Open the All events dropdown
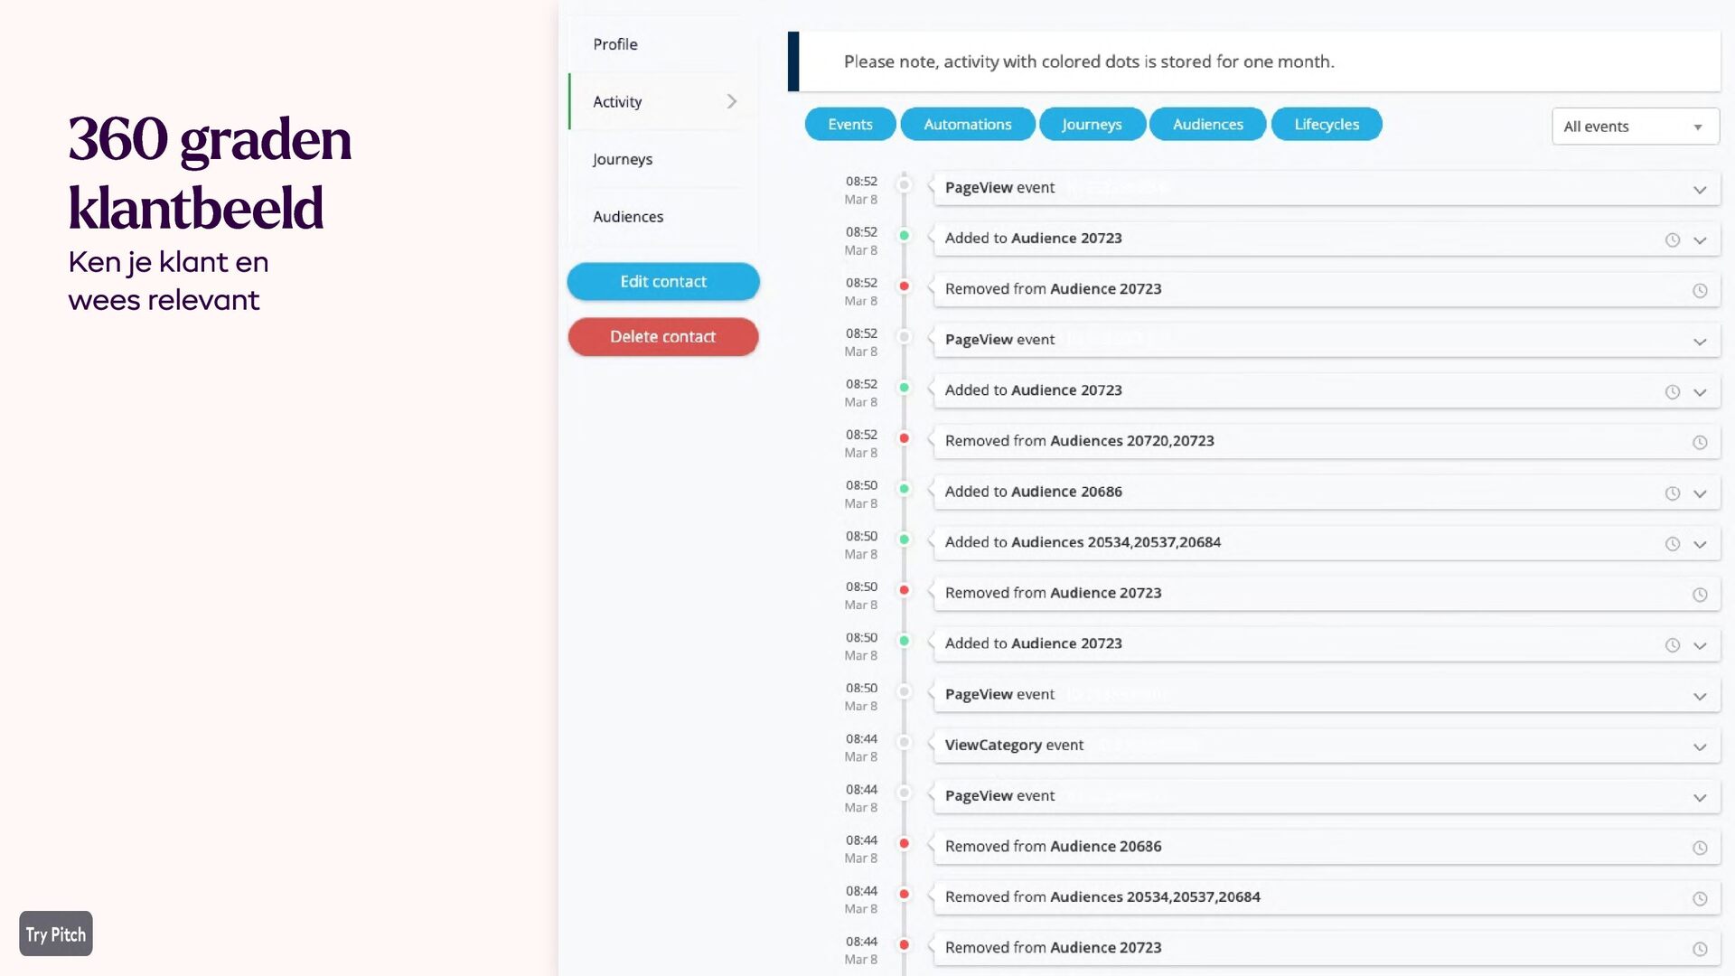 (x=1635, y=127)
